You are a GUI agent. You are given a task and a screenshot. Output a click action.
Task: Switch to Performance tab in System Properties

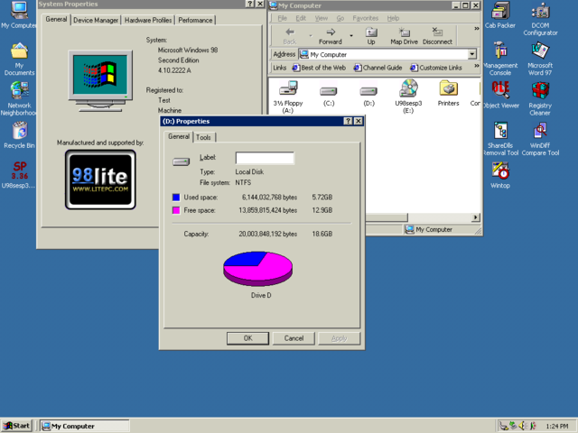[x=195, y=20]
